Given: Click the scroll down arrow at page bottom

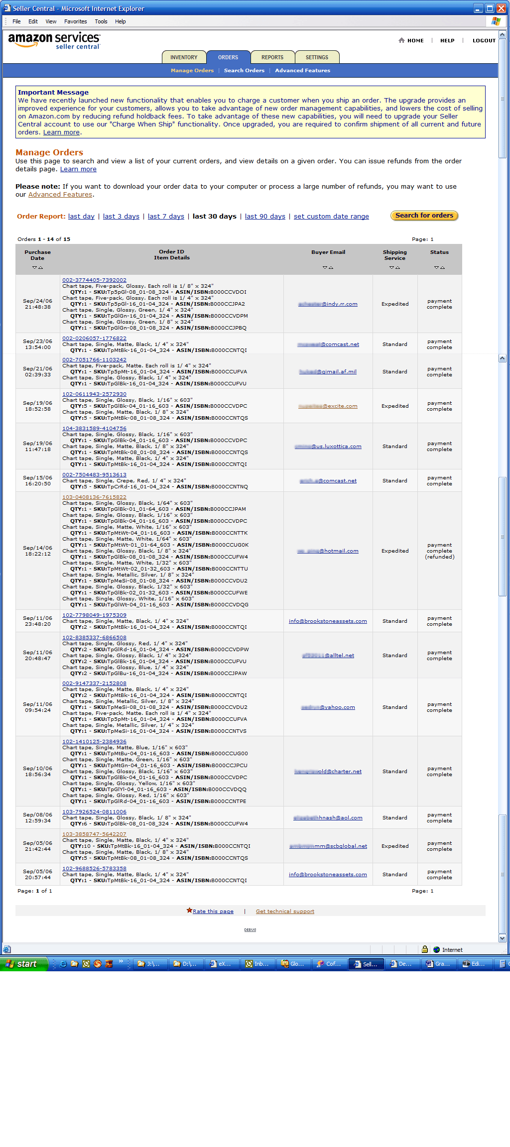Looking at the screenshot, I should pyautogui.click(x=502, y=938).
